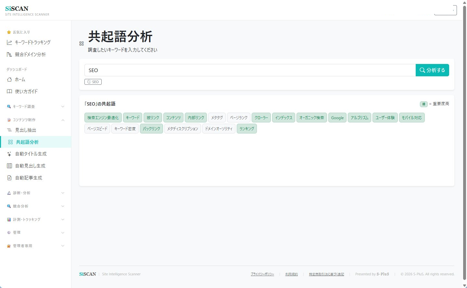Expand the 管理 section chevron

click(x=63, y=233)
